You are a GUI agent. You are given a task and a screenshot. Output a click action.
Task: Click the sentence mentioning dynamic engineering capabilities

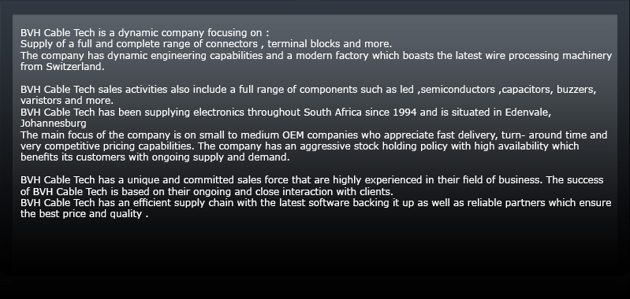pos(316,56)
